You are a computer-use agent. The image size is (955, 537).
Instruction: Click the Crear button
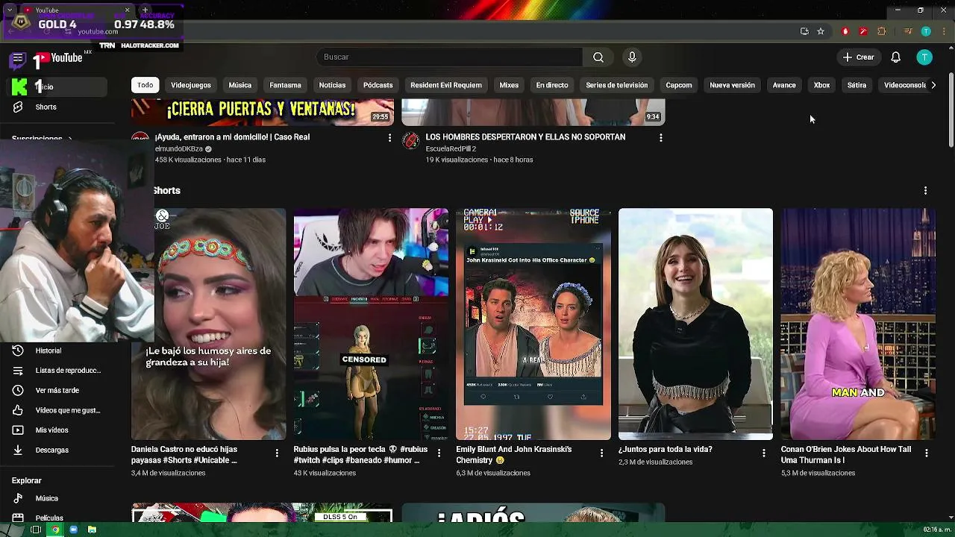click(x=858, y=57)
